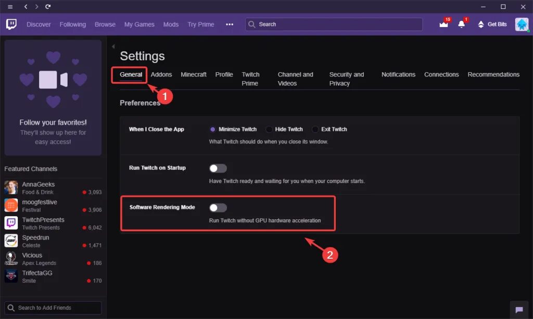The height and width of the screenshot is (319, 533).
Task: Open the three-dots more menu
Action: pos(230,24)
